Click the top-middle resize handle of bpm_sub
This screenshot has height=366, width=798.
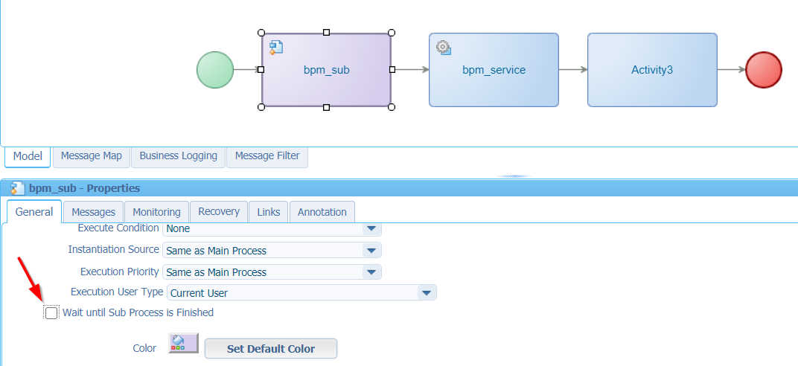point(326,33)
